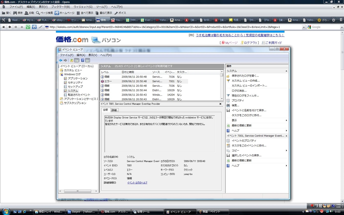Click the filter current log funnel icon

tap(228, 96)
